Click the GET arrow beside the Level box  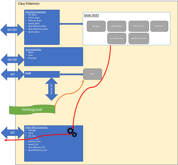pyautogui.click(x=12, y=74)
